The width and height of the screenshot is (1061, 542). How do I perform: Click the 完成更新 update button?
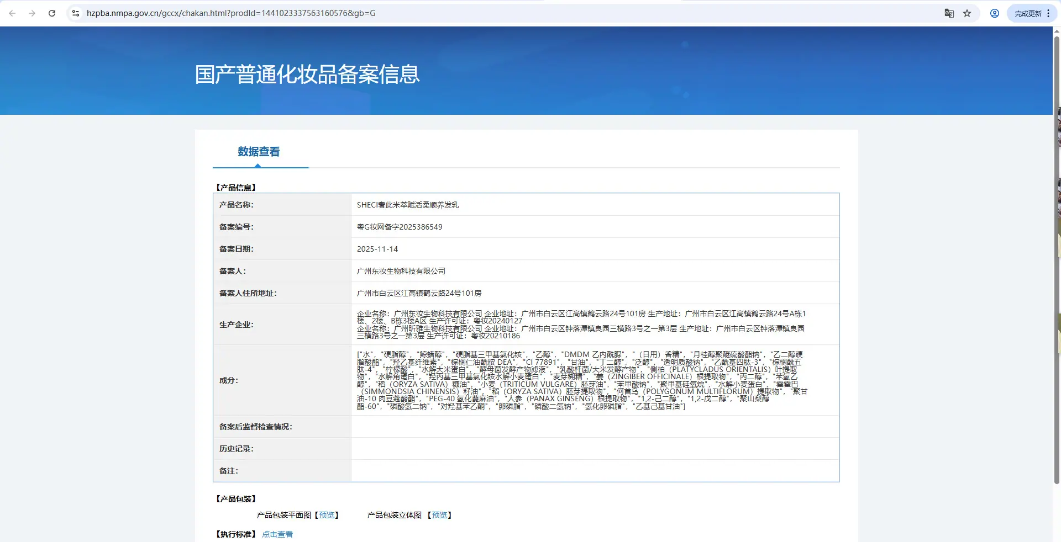(x=1028, y=13)
